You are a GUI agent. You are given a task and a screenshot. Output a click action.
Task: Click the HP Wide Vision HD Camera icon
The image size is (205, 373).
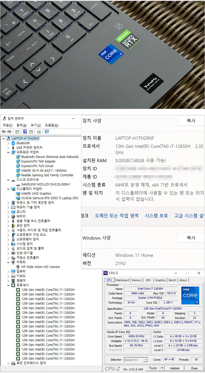(x=18, y=267)
